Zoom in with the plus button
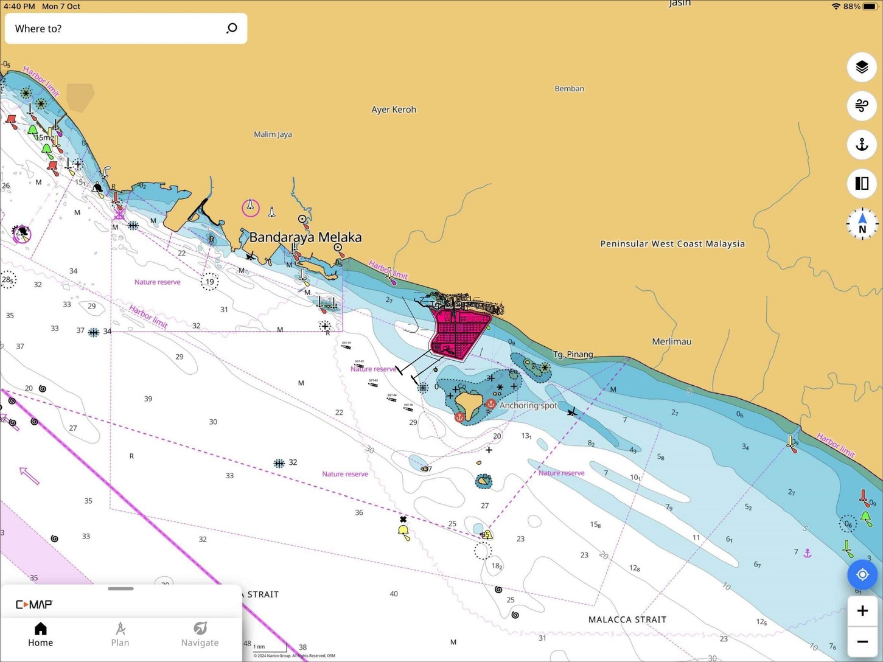The width and height of the screenshot is (883, 662). coord(862,611)
